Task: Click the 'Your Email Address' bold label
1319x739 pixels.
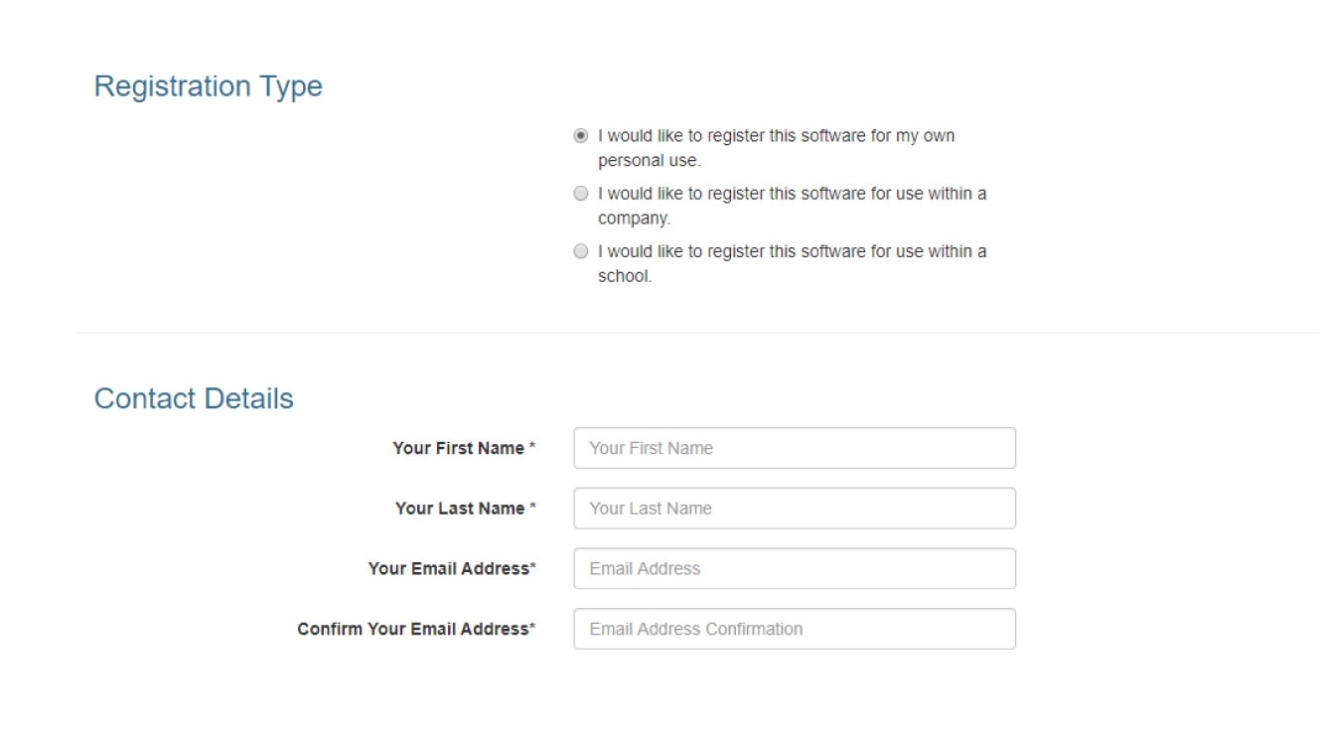Action: (448, 569)
